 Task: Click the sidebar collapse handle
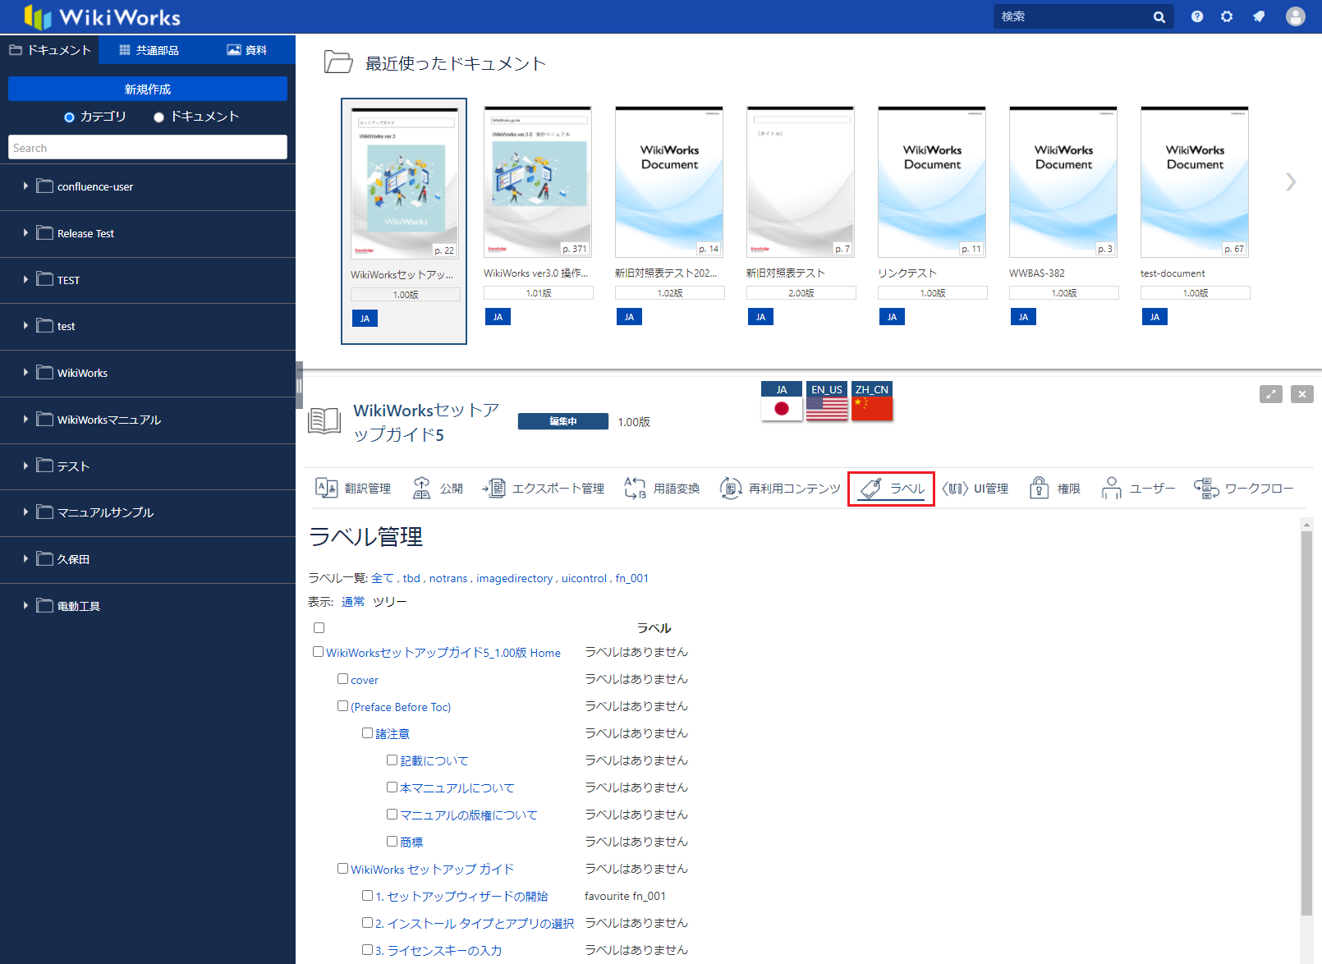click(300, 385)
